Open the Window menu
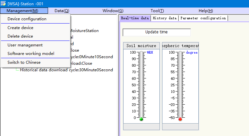This screenshot has width=249, height=136. point(113,11)
